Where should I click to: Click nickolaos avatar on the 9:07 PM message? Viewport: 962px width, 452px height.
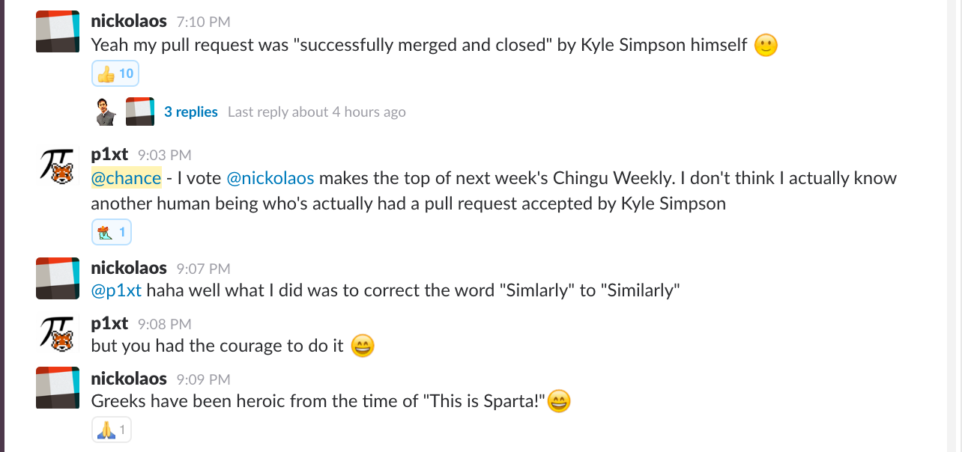58,278
